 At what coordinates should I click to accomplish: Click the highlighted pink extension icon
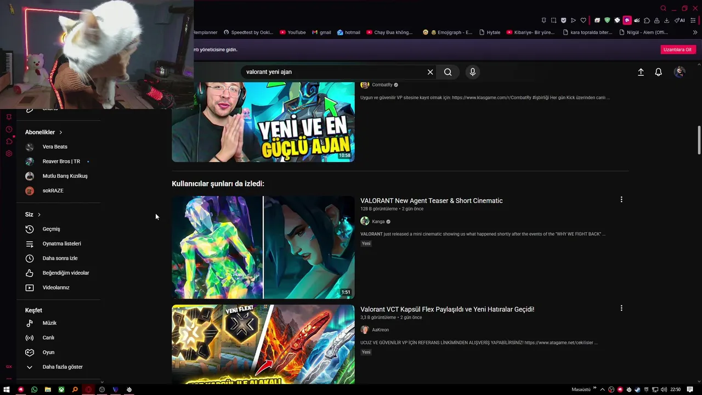[x=627, y=20]
